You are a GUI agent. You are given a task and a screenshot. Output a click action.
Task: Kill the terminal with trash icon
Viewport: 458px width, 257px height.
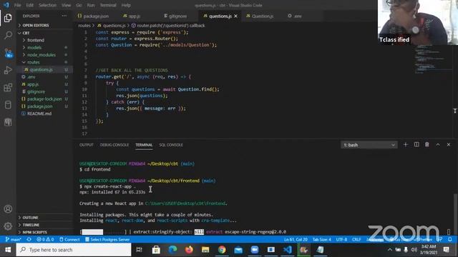427,144
